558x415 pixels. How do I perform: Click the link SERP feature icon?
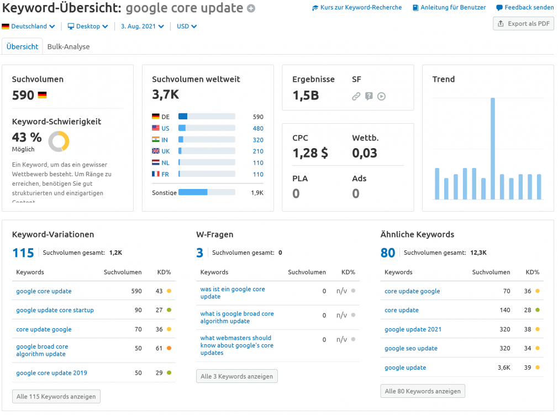coord(356,96)
